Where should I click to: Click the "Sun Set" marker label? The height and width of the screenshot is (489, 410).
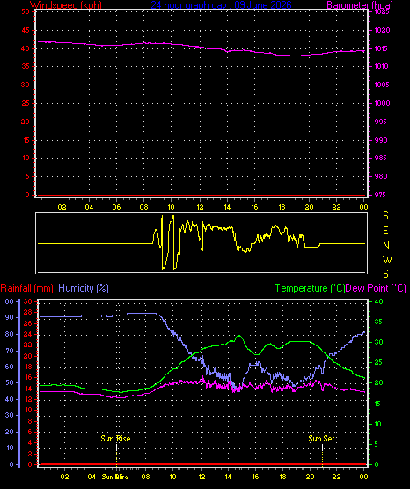(x=321, y=439)
